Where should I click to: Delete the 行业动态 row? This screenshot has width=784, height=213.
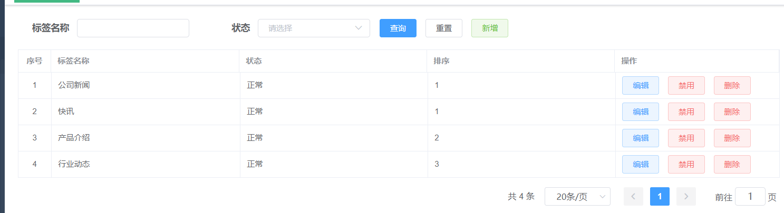732,165
